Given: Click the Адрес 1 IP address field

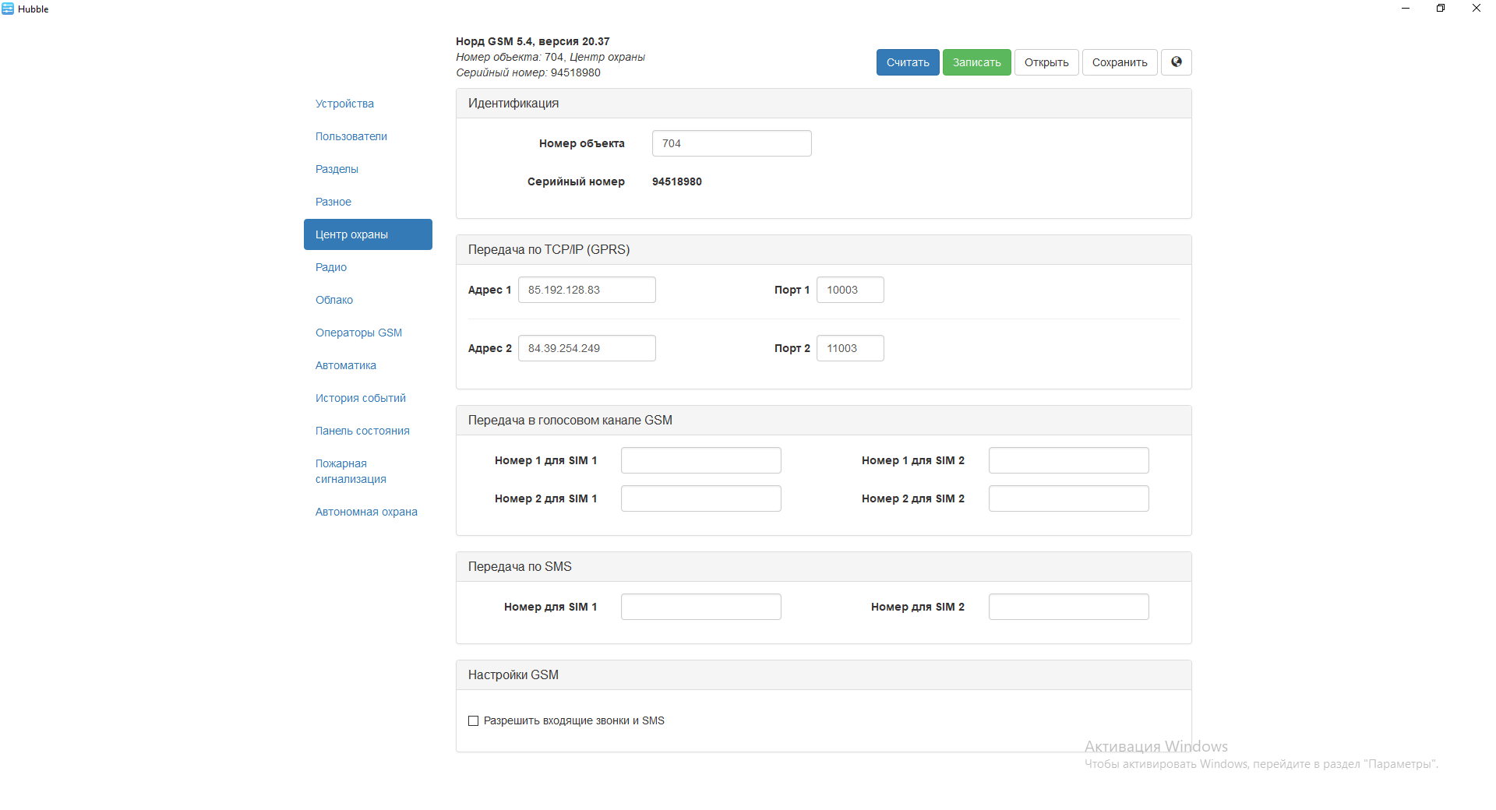Looking at the screenshot, I should tap(587, 290).
